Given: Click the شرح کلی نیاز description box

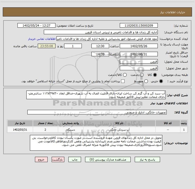Looking at the screenshot, I should pos(96,95).
